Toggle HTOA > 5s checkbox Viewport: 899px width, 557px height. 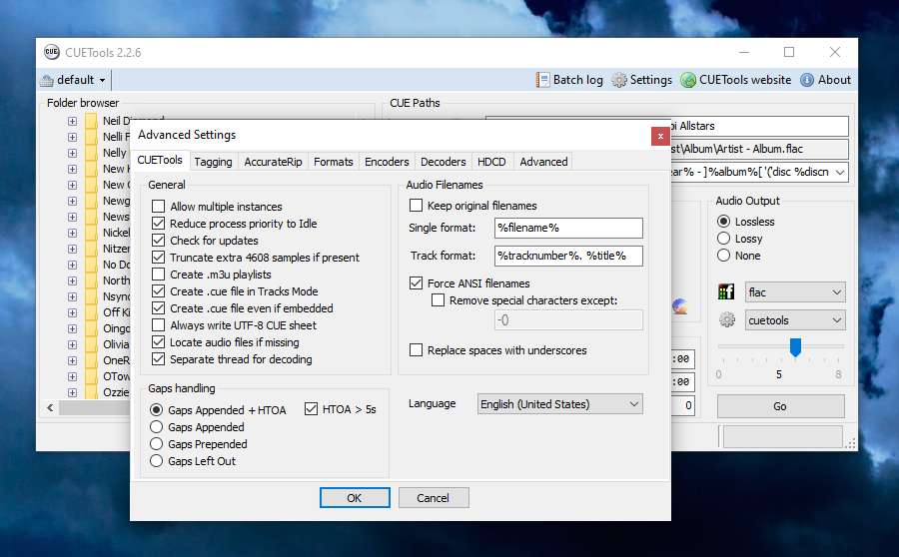click(x=311, y=409)
